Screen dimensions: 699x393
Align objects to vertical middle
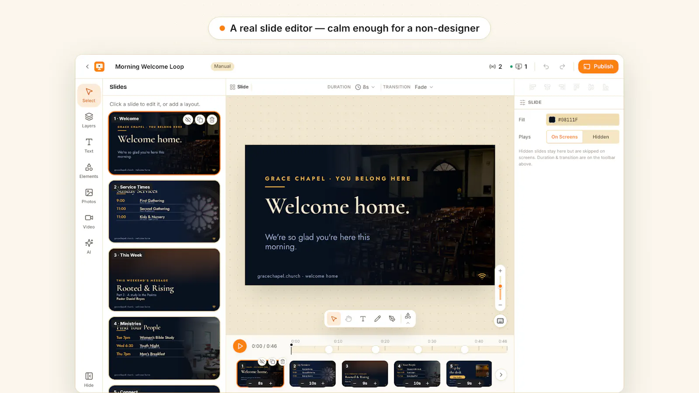tap(591, 87)
